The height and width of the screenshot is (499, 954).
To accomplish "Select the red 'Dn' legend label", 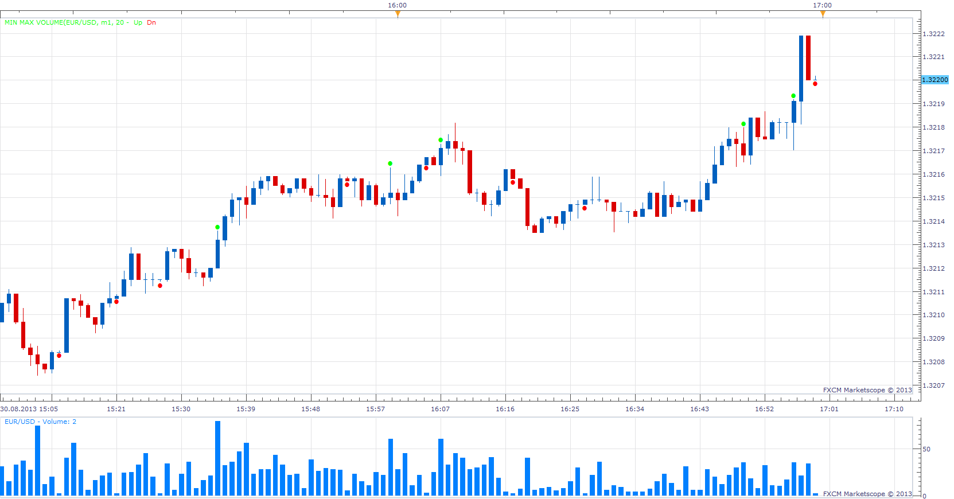I will tap(151, 22).
